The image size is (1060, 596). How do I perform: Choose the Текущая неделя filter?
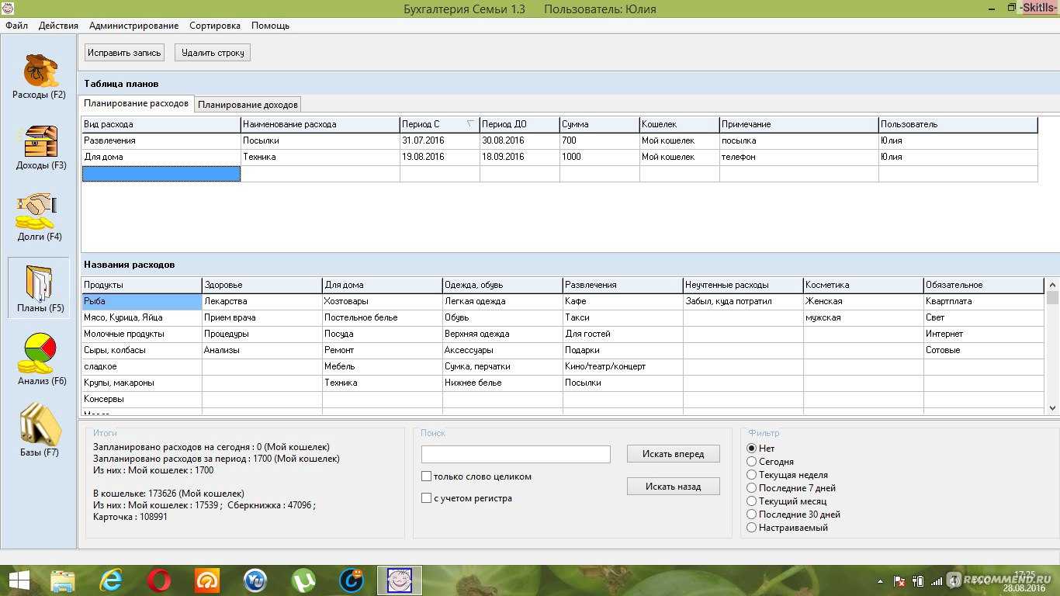click(751, 475)
